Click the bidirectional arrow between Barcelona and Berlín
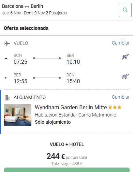The image size is (133, 172). pyautogui.click(x=27, y=7)
